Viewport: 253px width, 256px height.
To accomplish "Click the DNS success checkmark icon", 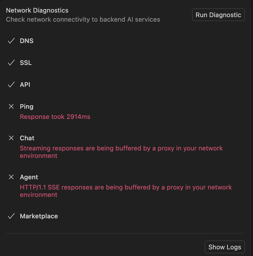I will (11, 41).
